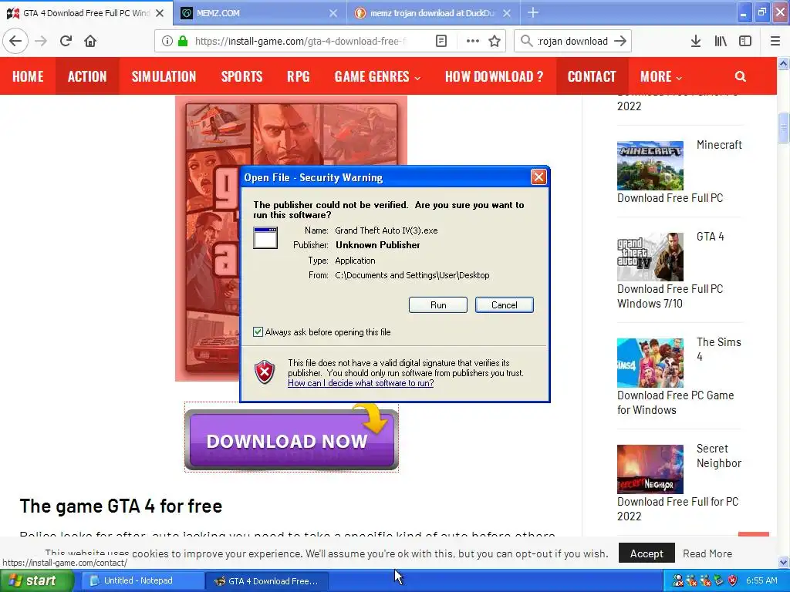Close the Security Warning dialog

[538, 177]
